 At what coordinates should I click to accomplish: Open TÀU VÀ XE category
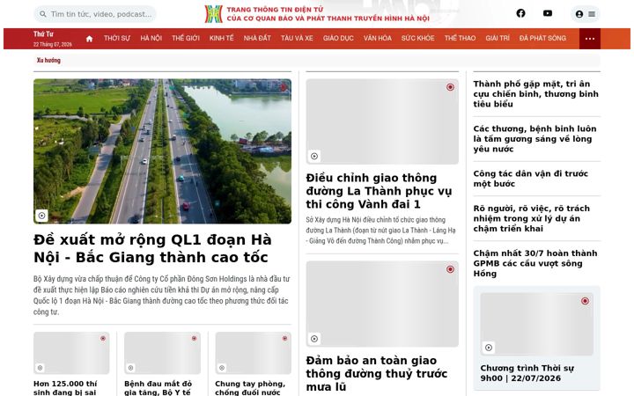[x=297, y=38]
